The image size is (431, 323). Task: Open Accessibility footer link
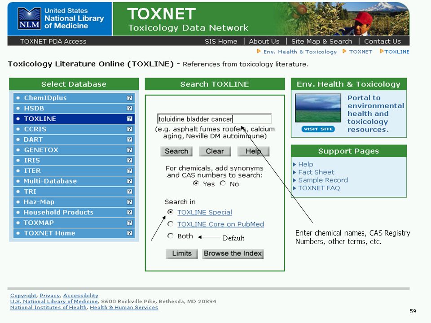point(80,296)
